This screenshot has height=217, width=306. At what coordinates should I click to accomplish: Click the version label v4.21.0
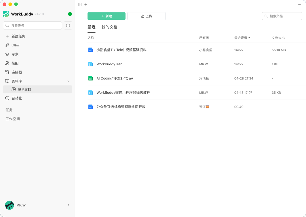[x=39, y=14]
